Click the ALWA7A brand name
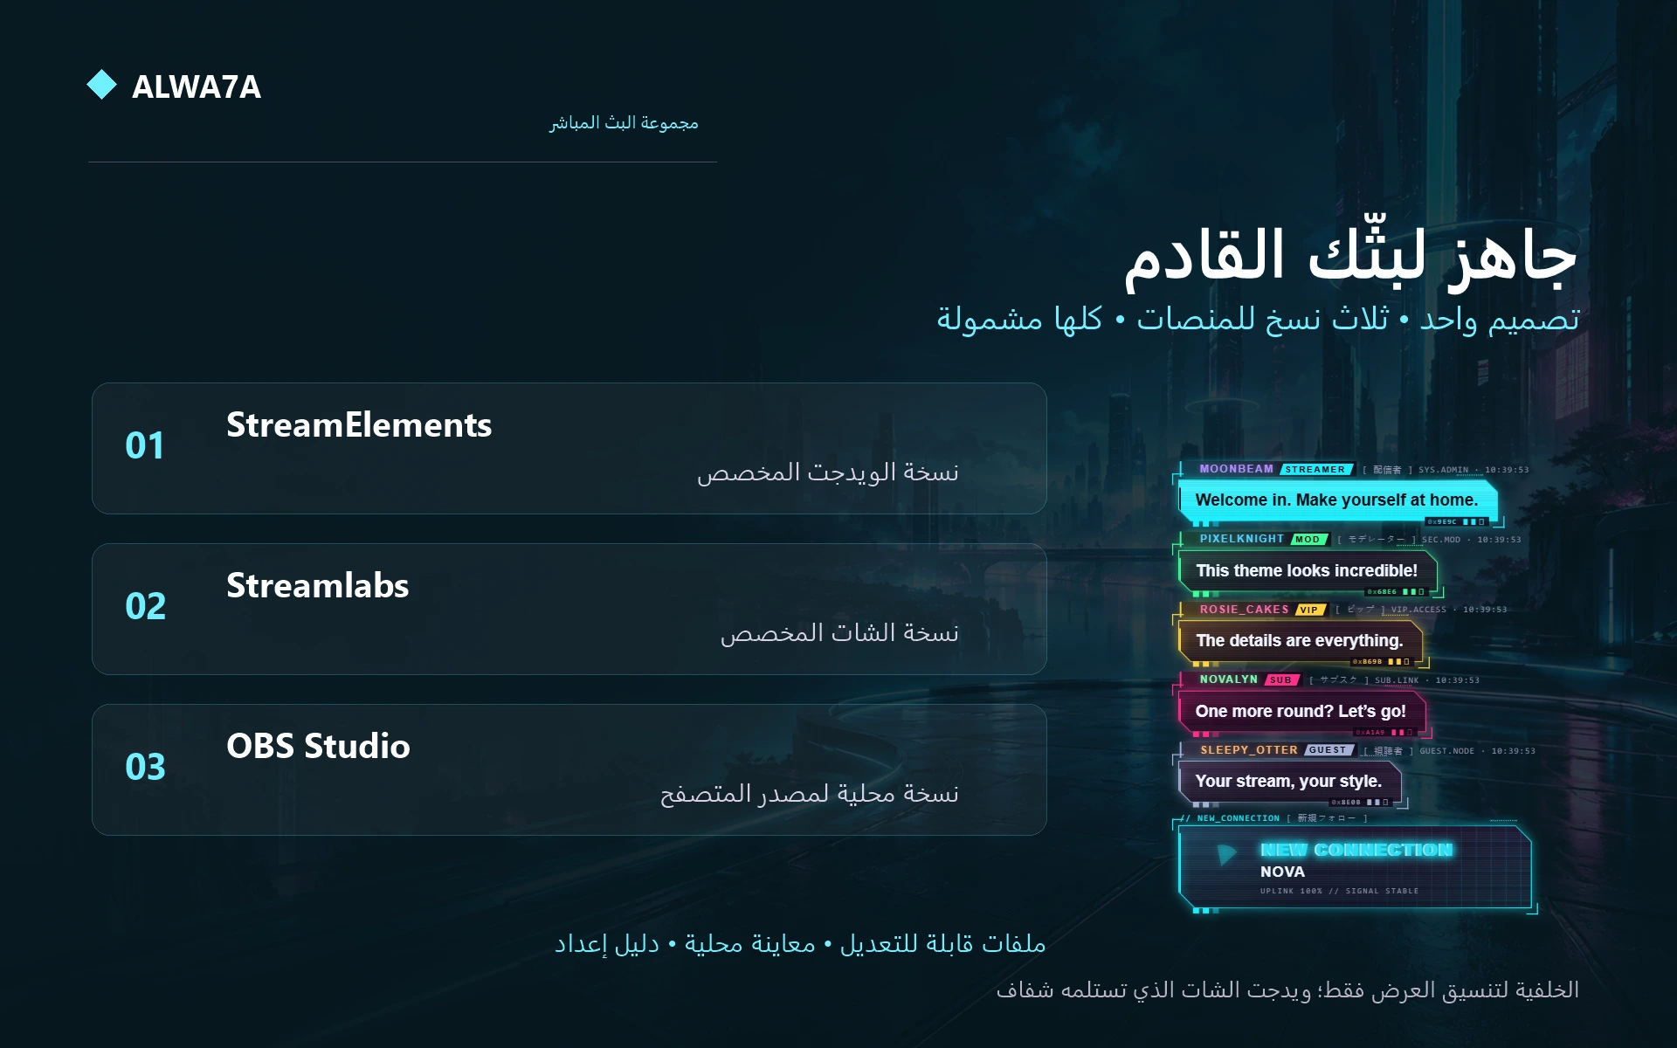The image size is (1677, 1048). 197,86
